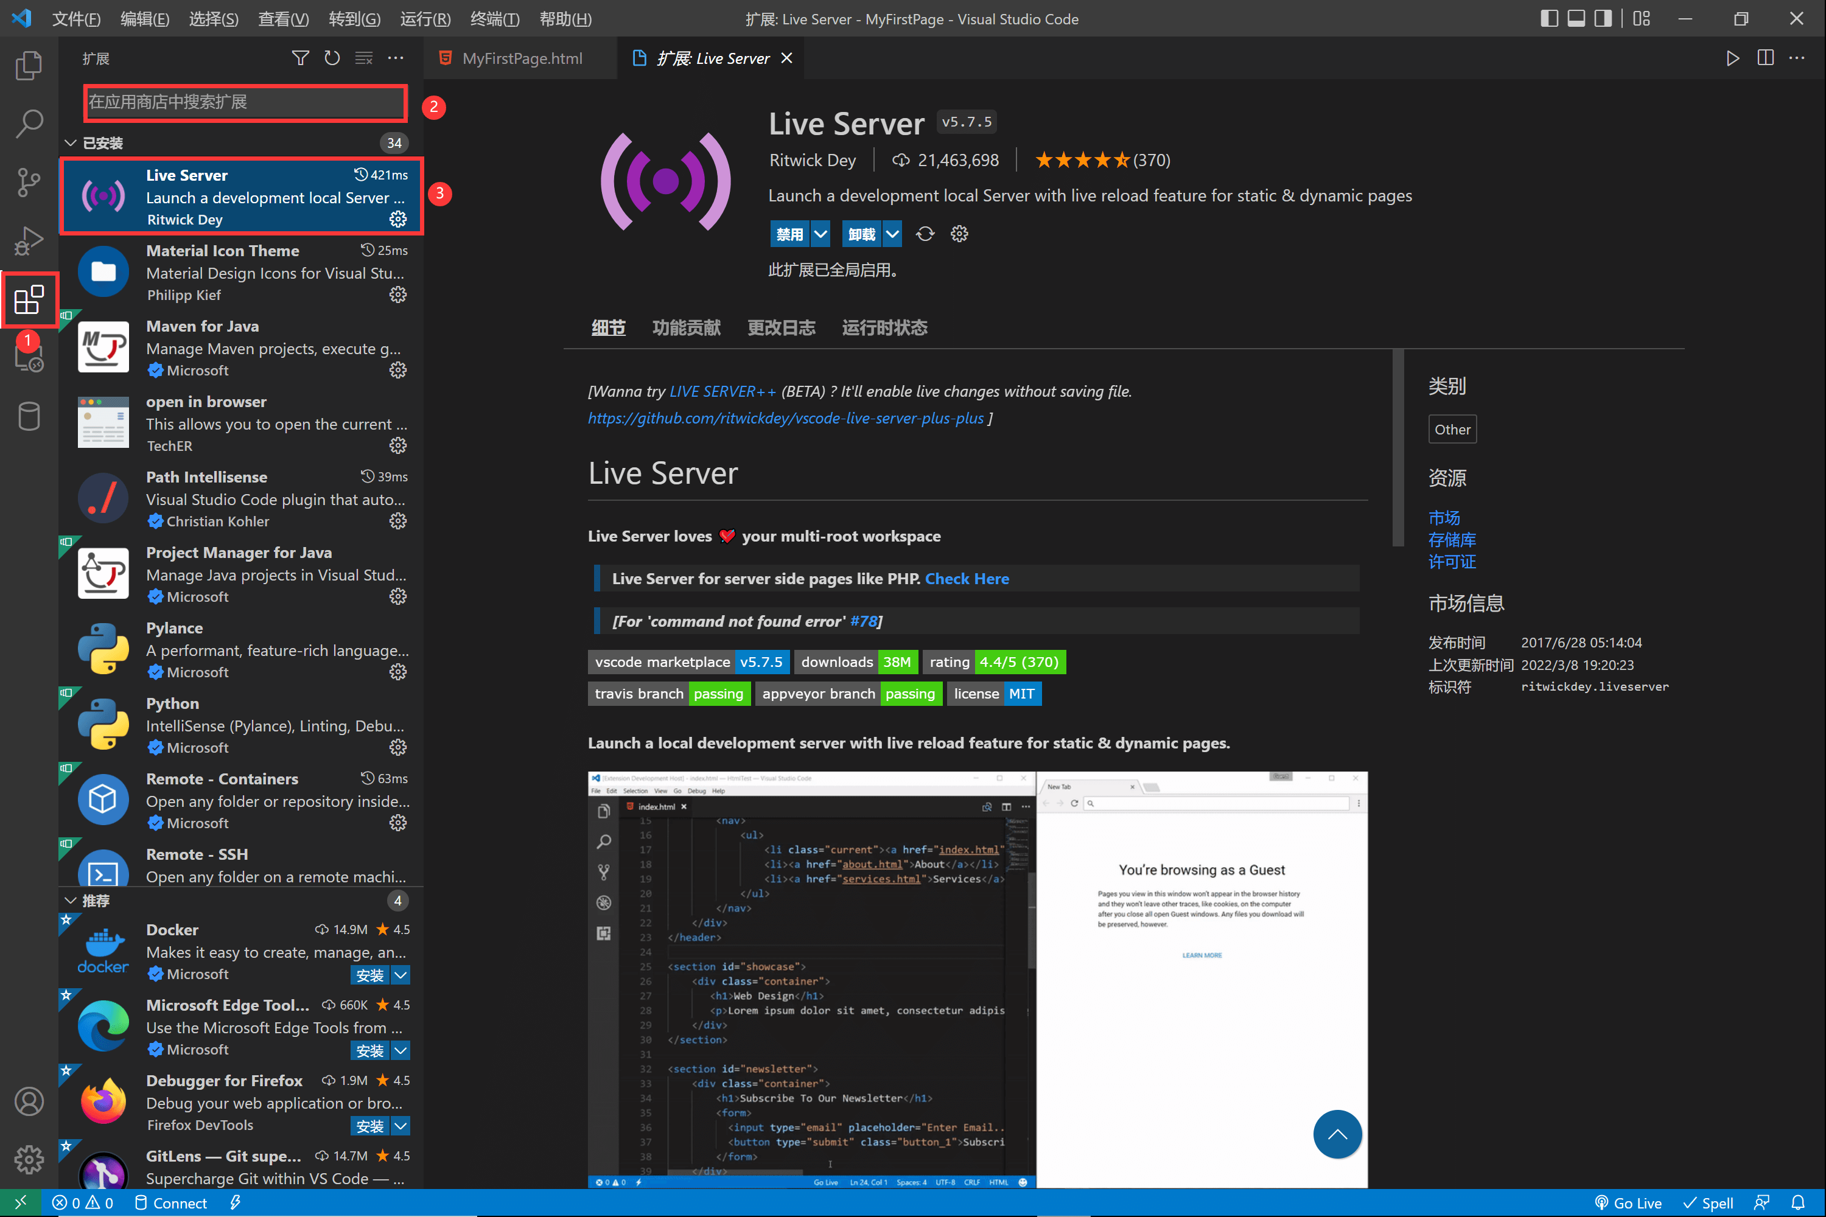1826x1217 pixels.
Task: Open the Accounts icon in activity bar
Action: (x=29, y=1101)
